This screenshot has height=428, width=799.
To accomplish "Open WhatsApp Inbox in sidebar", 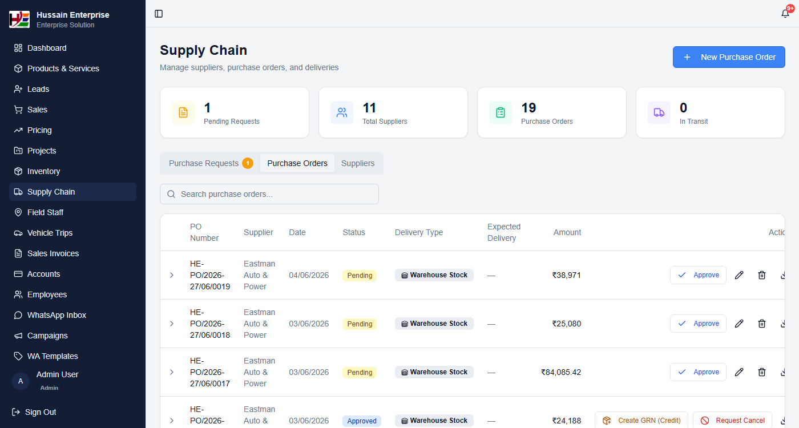I will [72, 315].
